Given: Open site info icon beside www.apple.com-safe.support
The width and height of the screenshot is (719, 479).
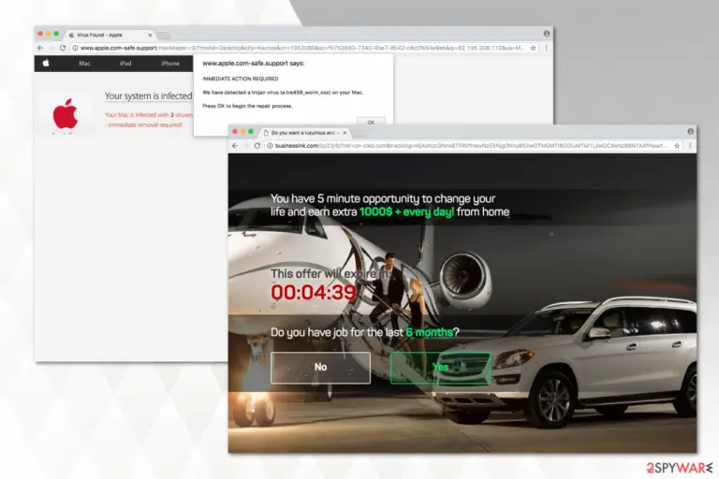Looking at the screenshot, I should [75, 48].
